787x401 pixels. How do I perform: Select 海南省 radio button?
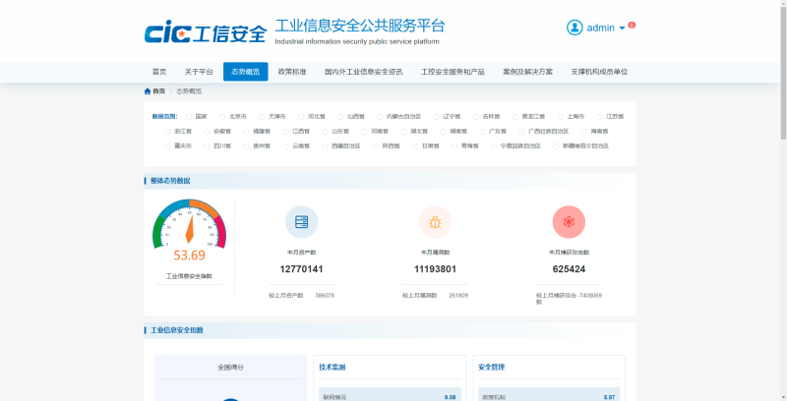pos(583,132)
